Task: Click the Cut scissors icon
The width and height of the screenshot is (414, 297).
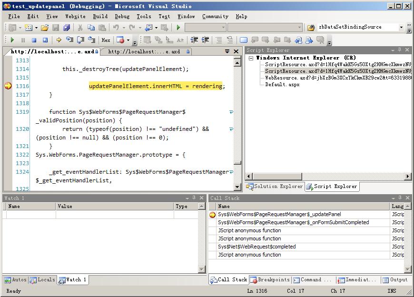Action: click(80, 28)
